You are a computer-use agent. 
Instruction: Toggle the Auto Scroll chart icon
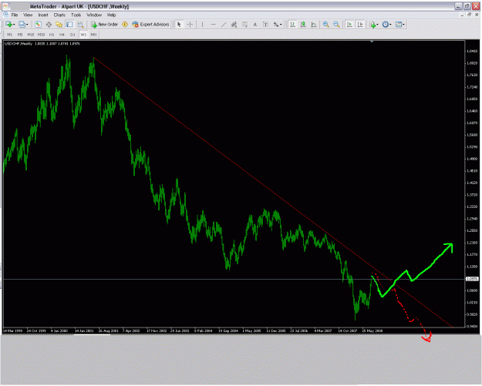pos(349,25)
